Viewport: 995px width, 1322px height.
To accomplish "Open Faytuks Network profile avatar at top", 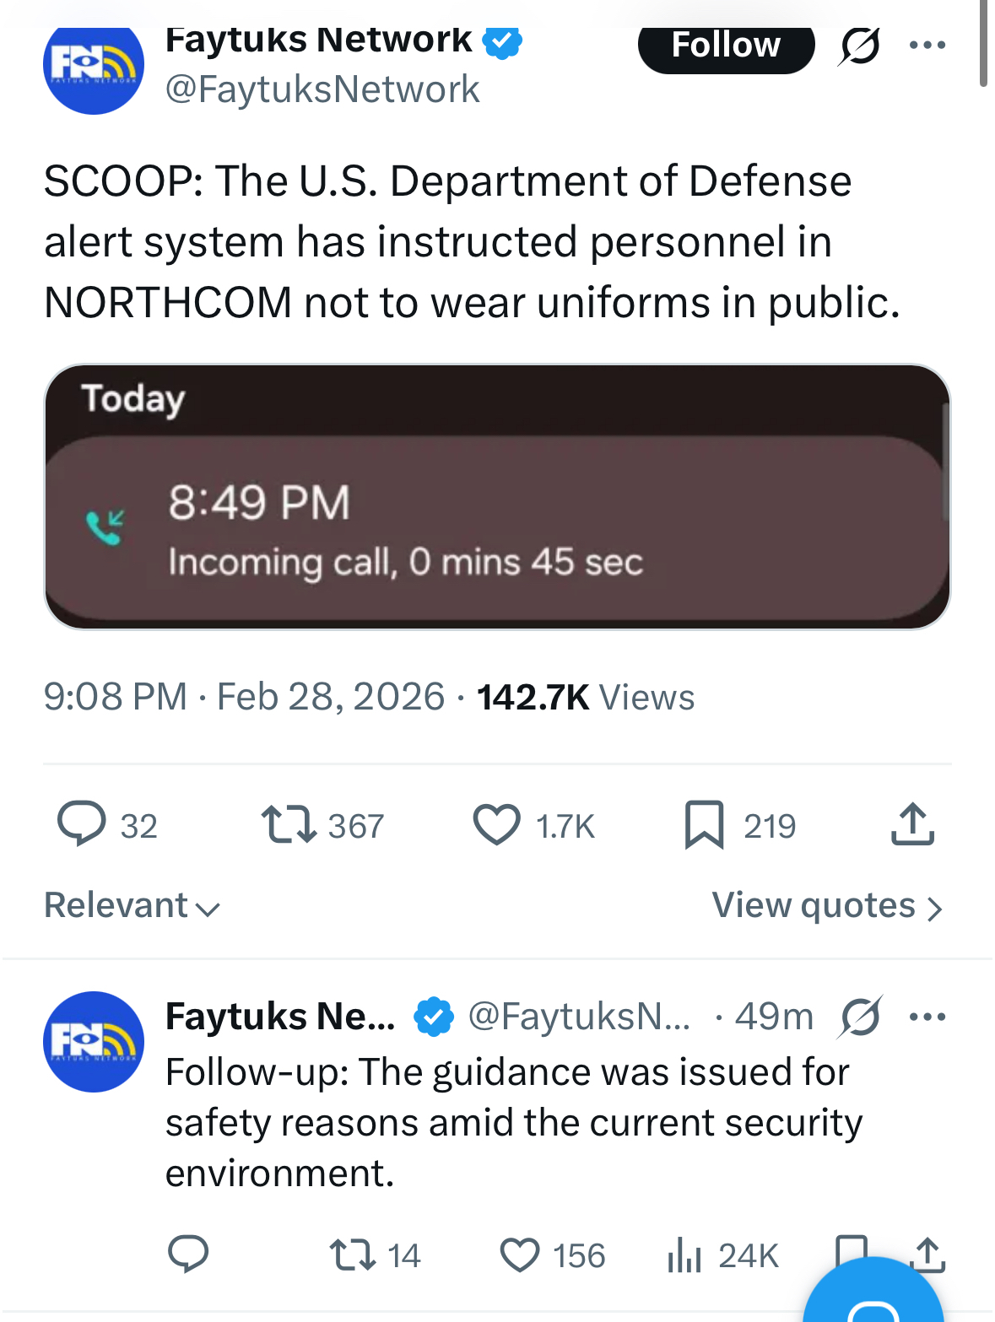I will 94,66.
